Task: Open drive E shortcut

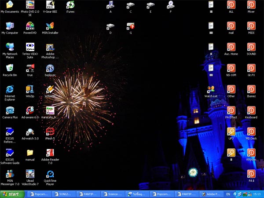Action: [150, 5]
